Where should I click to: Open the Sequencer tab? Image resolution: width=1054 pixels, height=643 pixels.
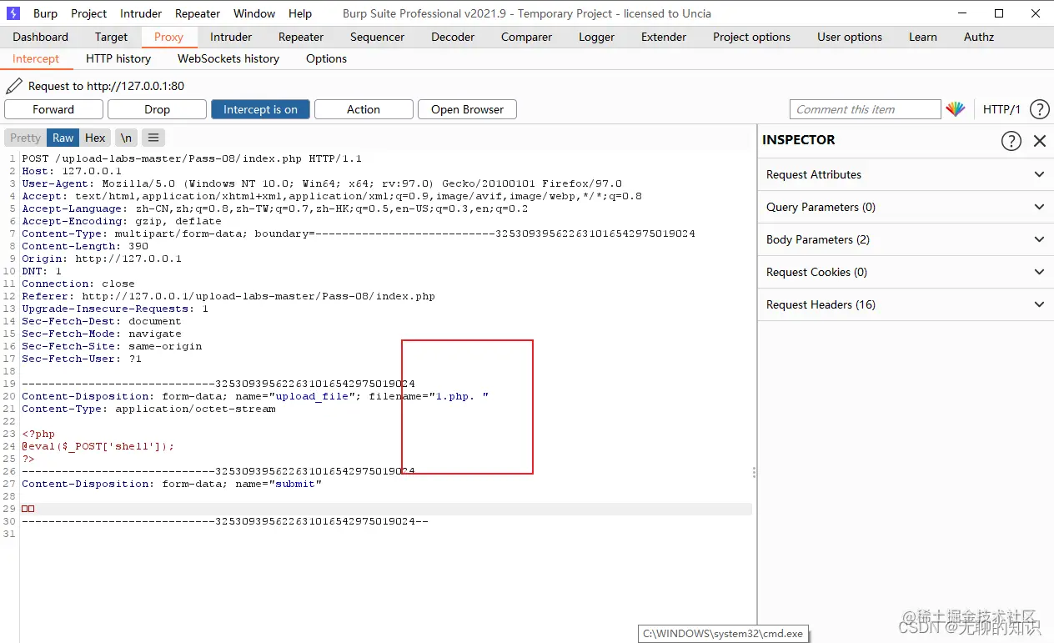[x=377, y=37]
